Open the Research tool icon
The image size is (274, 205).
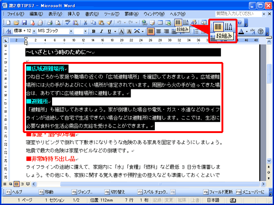tap(75, 23)
